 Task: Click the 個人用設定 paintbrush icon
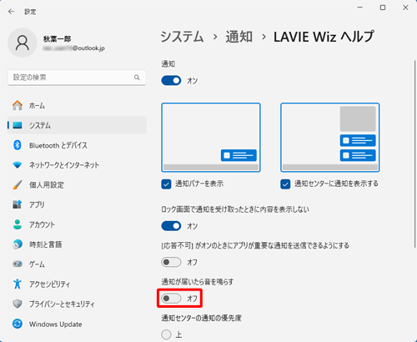tap(18, 184)
